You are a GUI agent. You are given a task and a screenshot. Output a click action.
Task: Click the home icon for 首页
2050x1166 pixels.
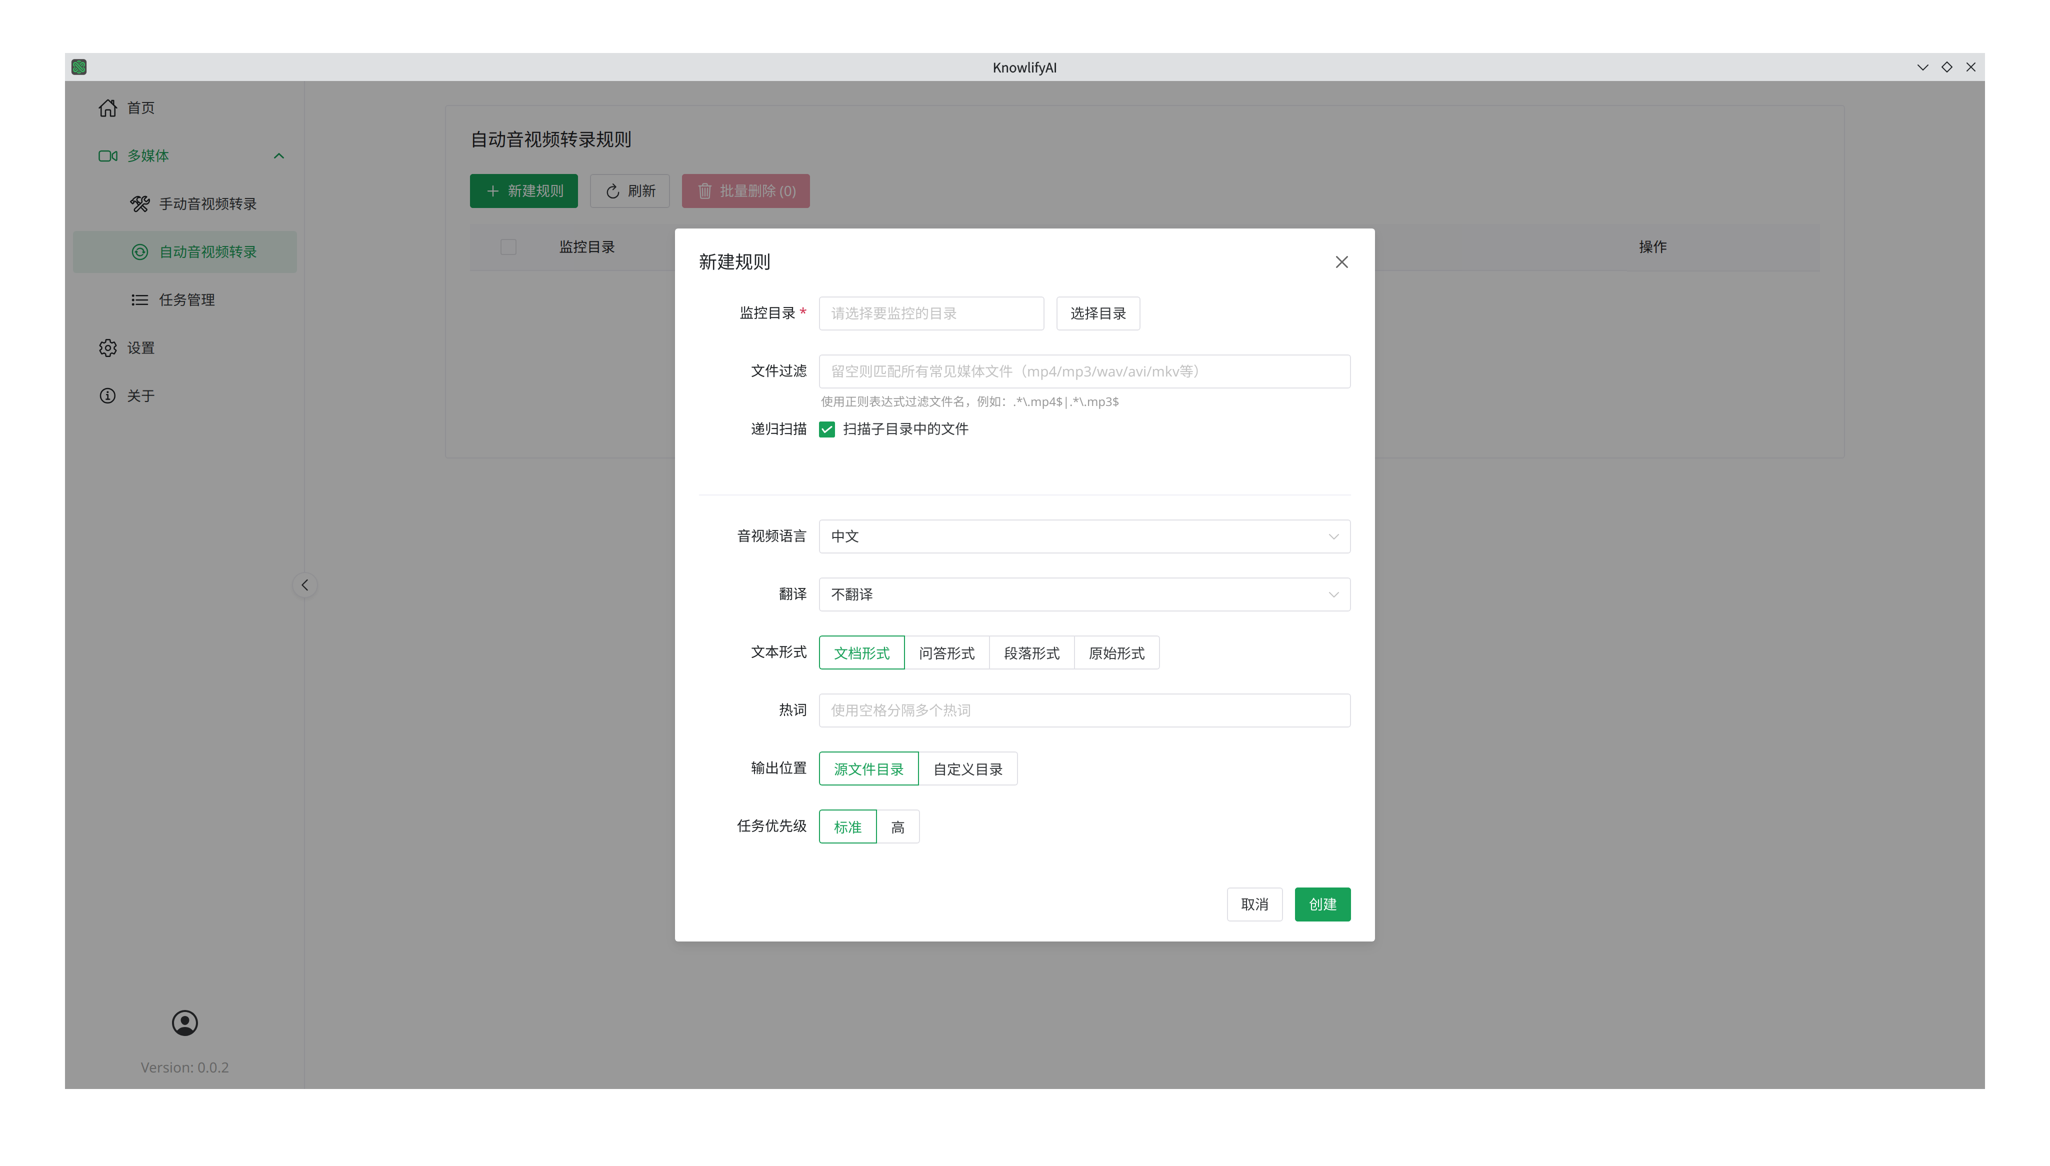(x=107, y=107)
